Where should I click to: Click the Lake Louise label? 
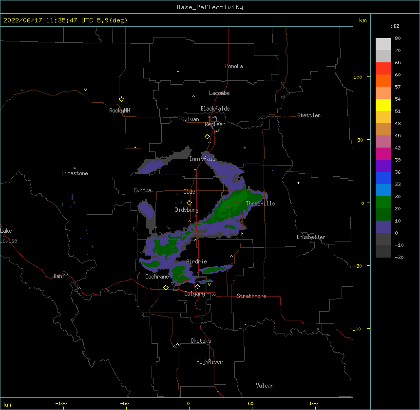(9, 236)
